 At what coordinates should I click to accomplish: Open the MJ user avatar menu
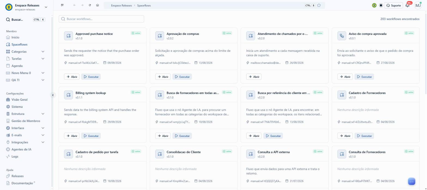418,5
